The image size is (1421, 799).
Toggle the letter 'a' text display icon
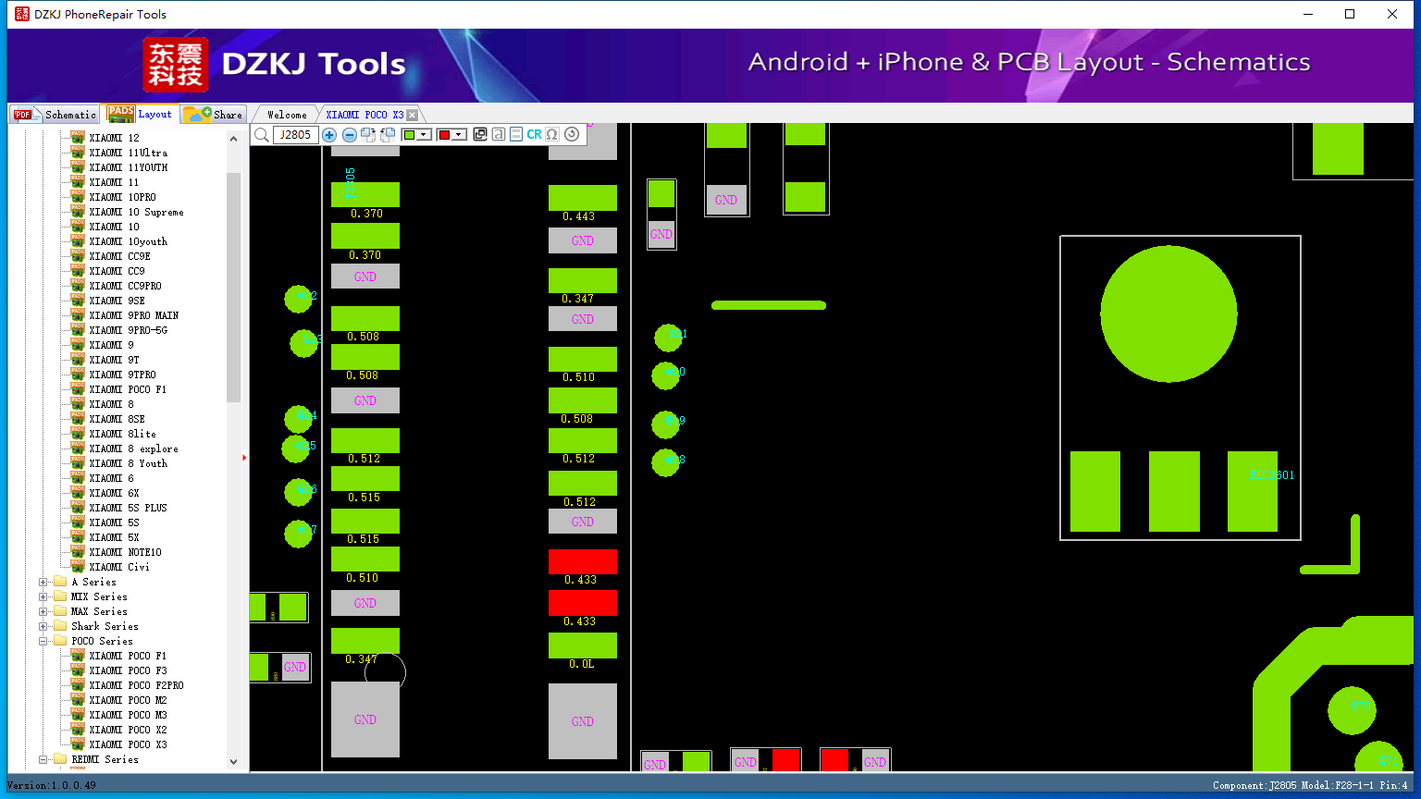click(x=499, y=135)
